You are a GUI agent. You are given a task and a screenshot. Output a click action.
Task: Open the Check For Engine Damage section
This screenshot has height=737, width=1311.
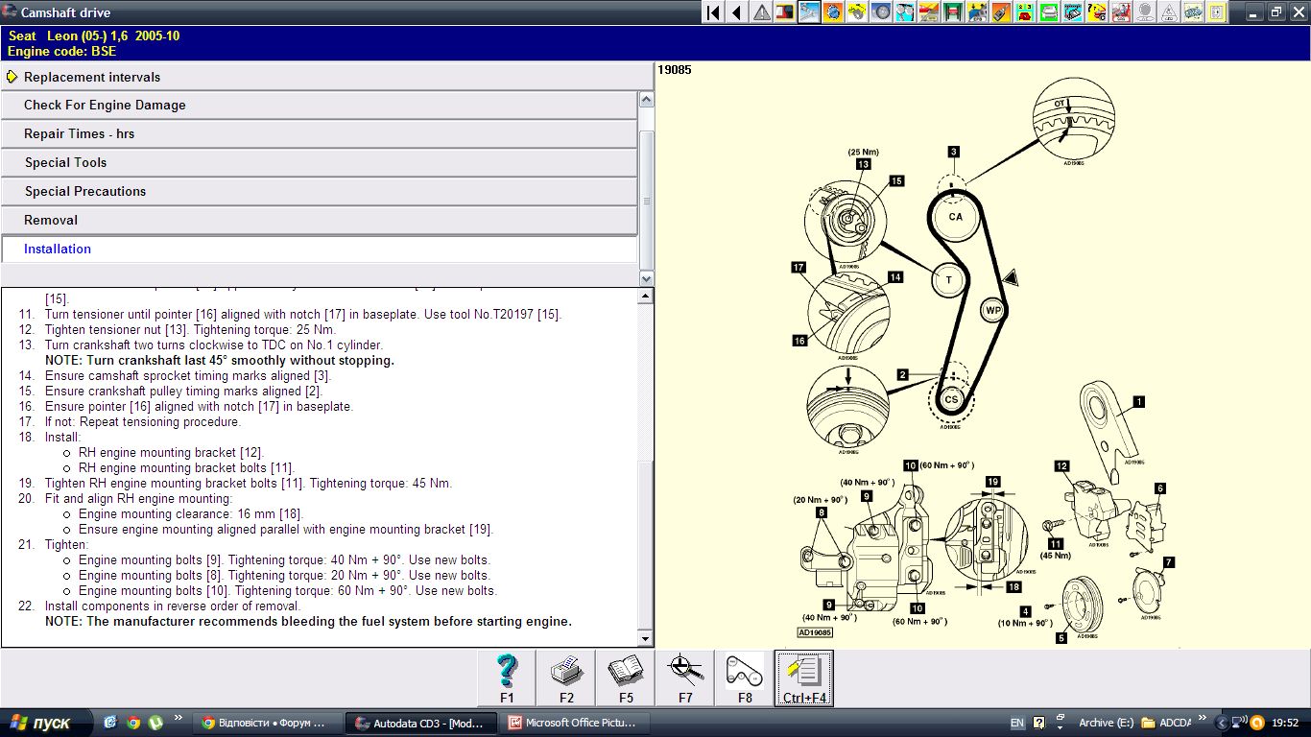pyautogui.click(x=319, y=106)
